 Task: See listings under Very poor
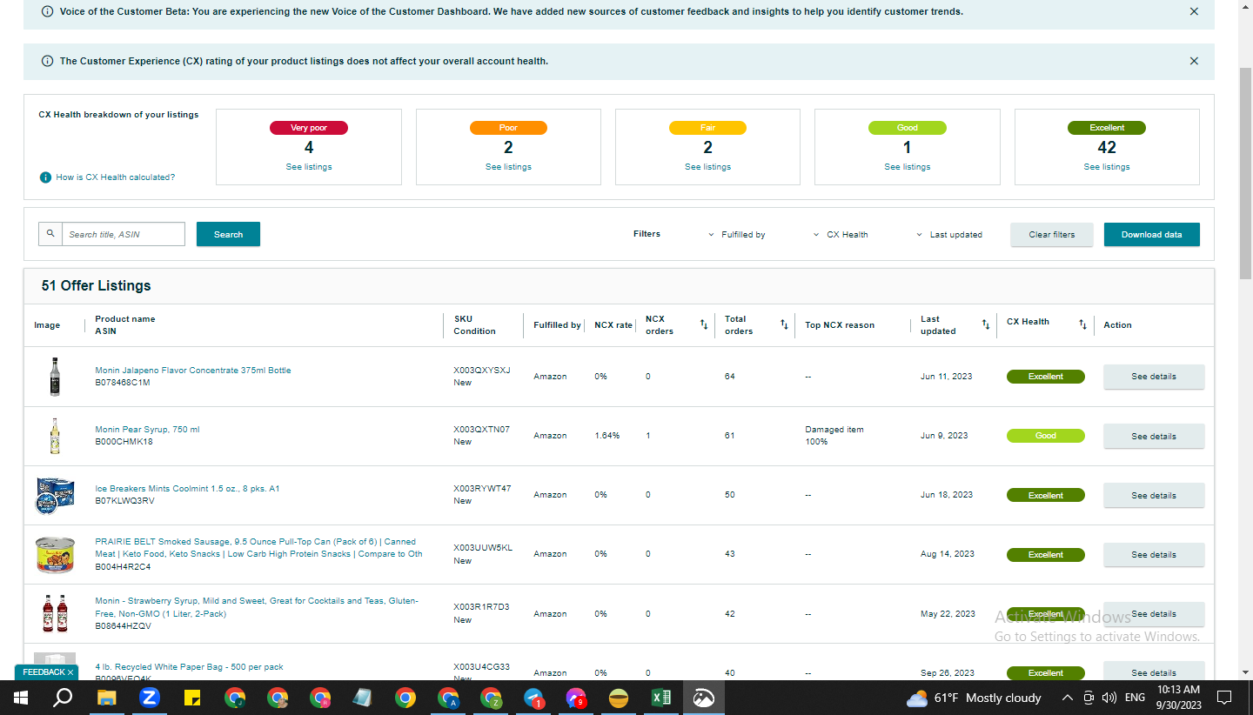tap(309, 167)
